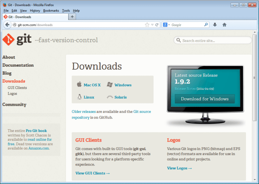Open the Tools menu
This screenshot has height=184, width=259.
click(x=66, y=11)
